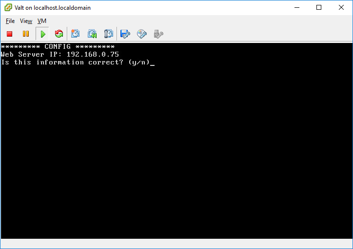Click the red Power Off button
Image resolution: width=353 pixels, height=249 pixels.
pyautogui.click(x=9, y=34)
